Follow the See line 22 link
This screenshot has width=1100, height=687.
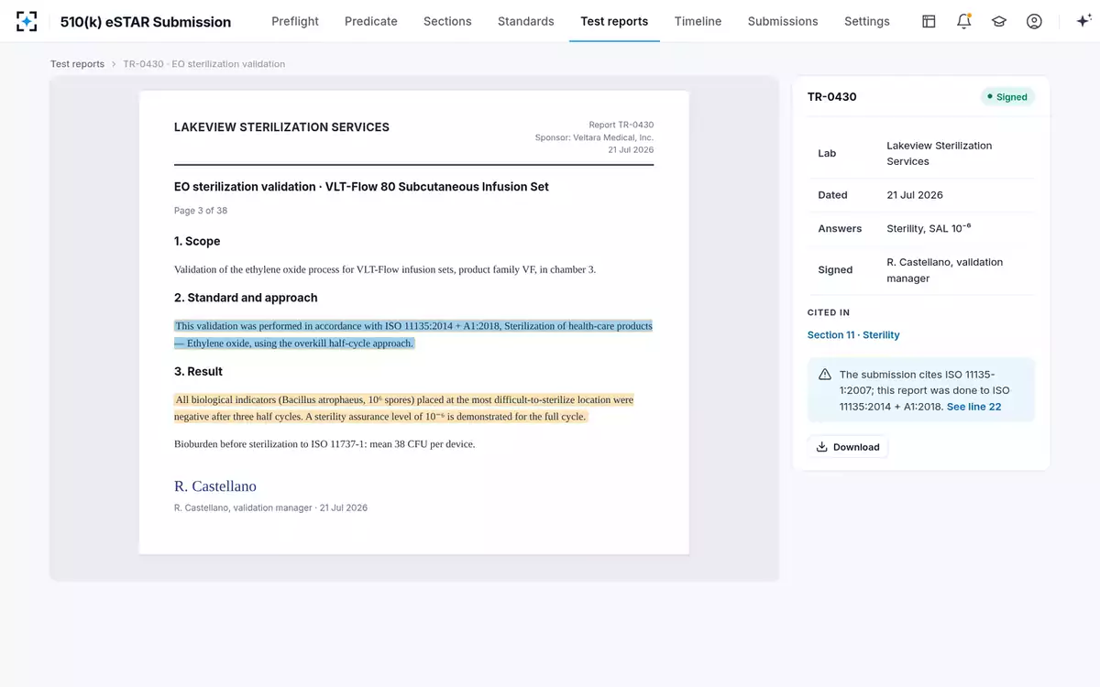click(x=973, y=407)
